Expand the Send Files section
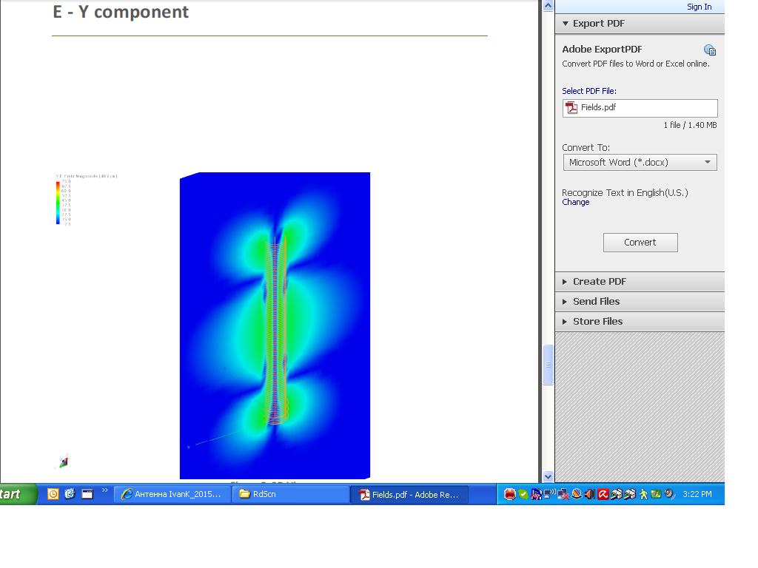Viewport: 758px width, 568px height. tap(640, 302)
